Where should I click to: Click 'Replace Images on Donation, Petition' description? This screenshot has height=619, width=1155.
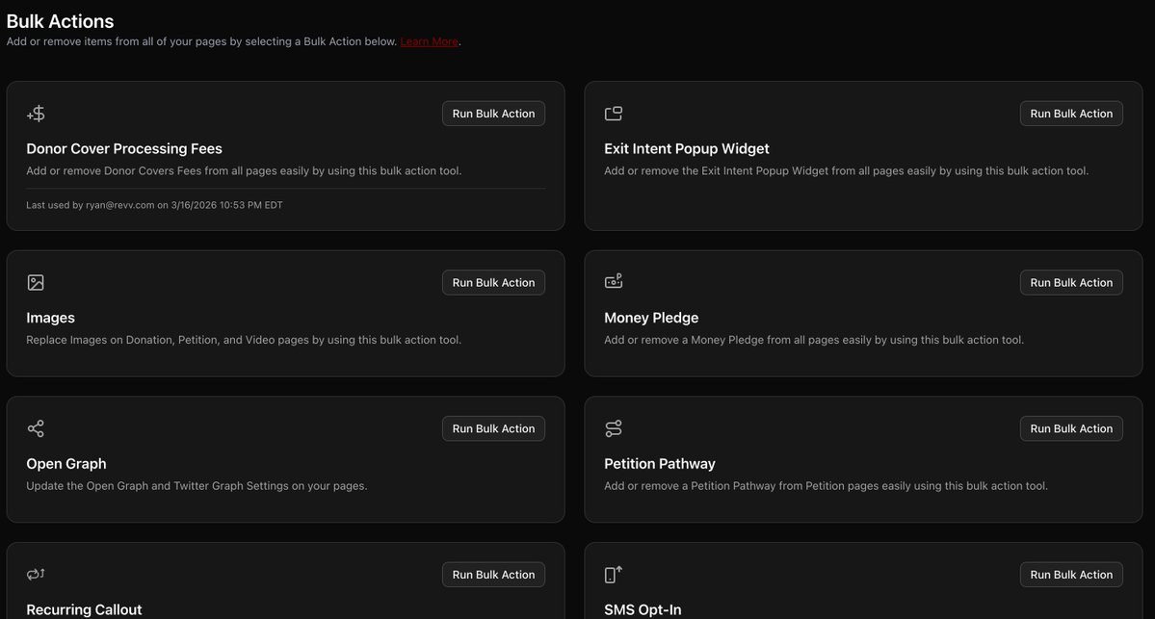tap(244, 340)
